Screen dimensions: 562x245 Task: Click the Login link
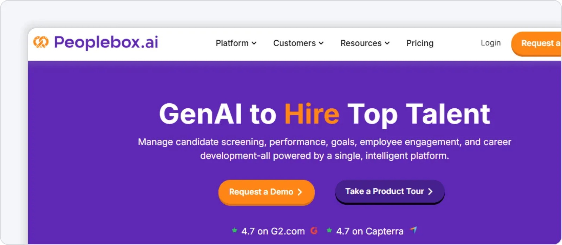tap(490, 43)
